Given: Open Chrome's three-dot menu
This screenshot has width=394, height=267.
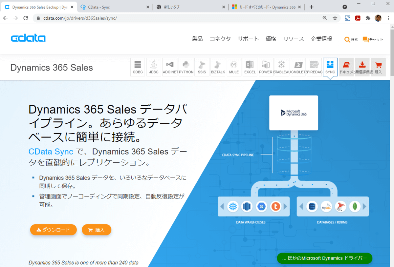Looking at the screenshot, I should coord(388,18).
